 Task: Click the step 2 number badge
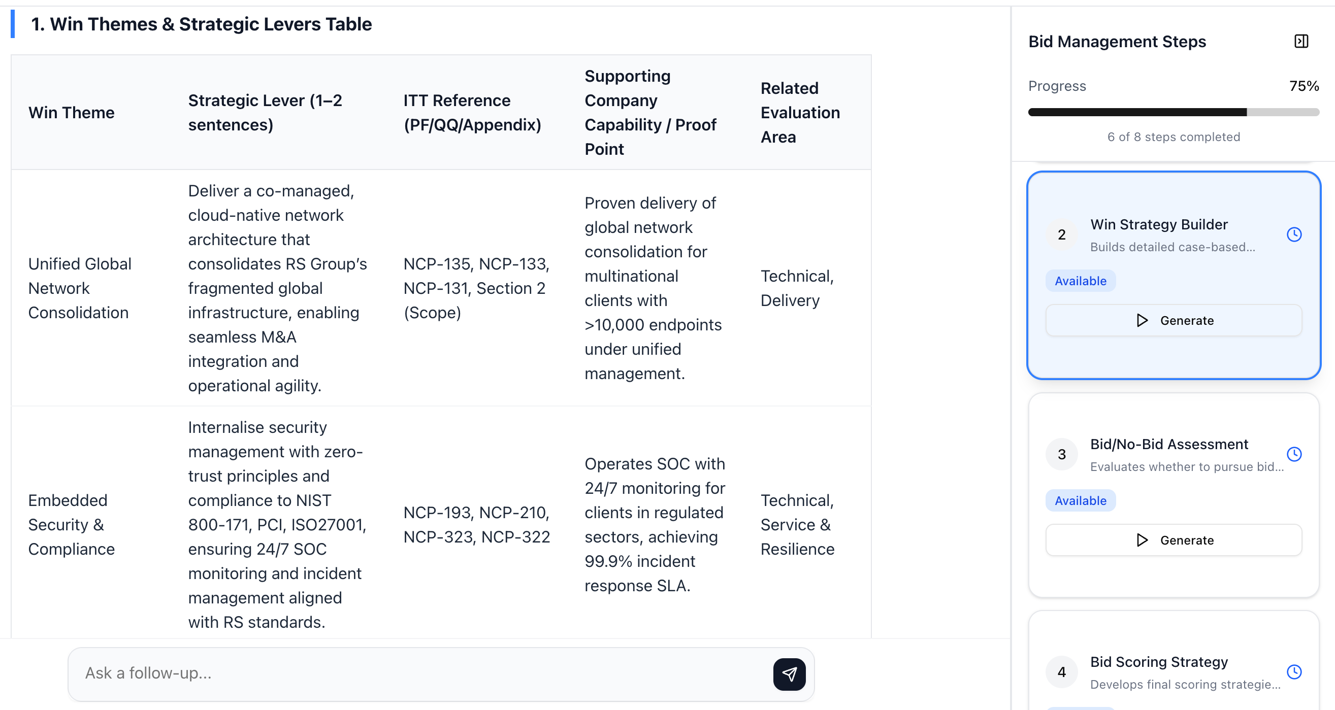point(1061,234)
